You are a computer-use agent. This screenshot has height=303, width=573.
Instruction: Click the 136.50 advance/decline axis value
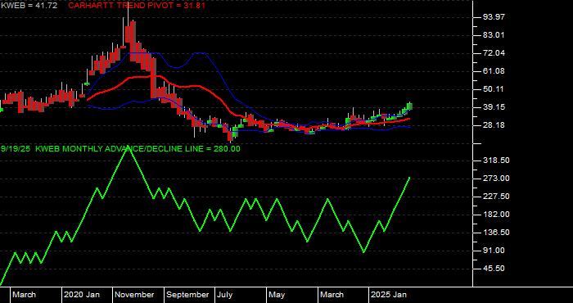pyautogui.click(x=495, y=233)
